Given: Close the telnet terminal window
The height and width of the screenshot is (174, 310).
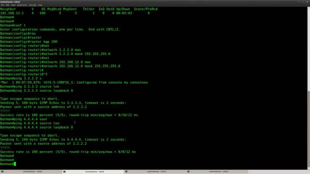Looking at the screenshot, I should (307, 2).
